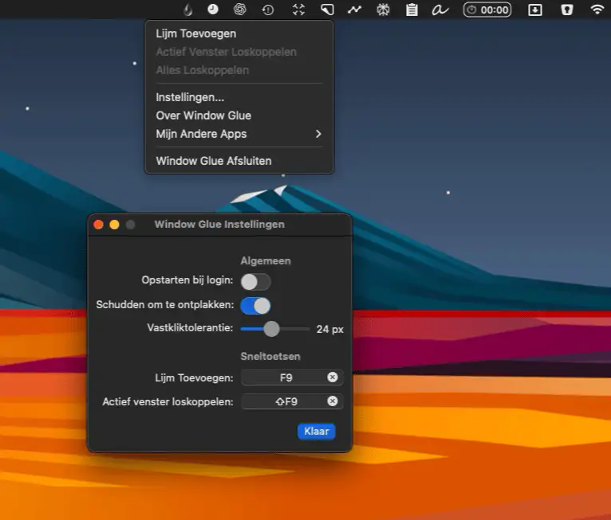This screenshot has width=611, height=520.
Task: Click the Actief venster loskoppelen shortcut field
Action: point(292,401)
